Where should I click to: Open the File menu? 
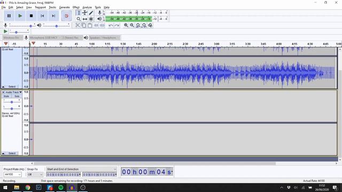4,7
